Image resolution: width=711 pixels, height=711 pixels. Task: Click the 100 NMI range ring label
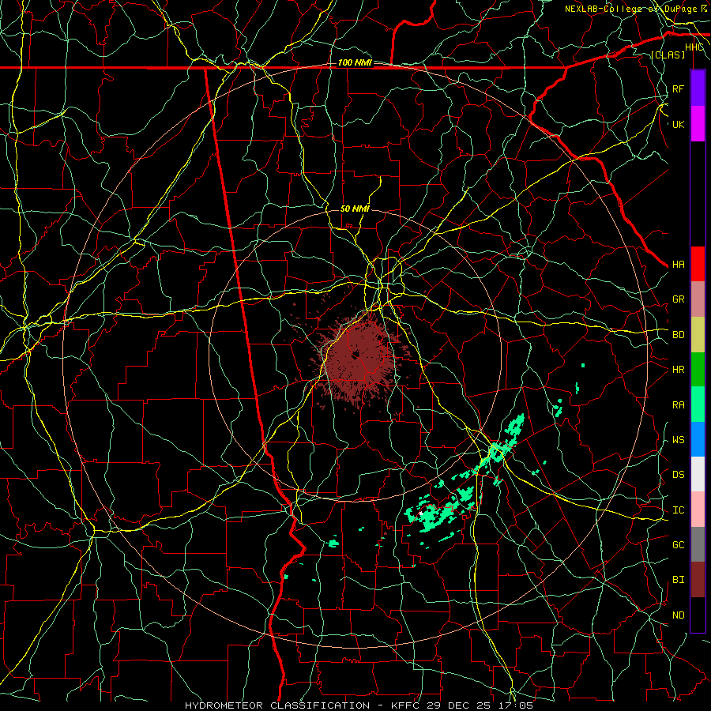pos(355,62)
